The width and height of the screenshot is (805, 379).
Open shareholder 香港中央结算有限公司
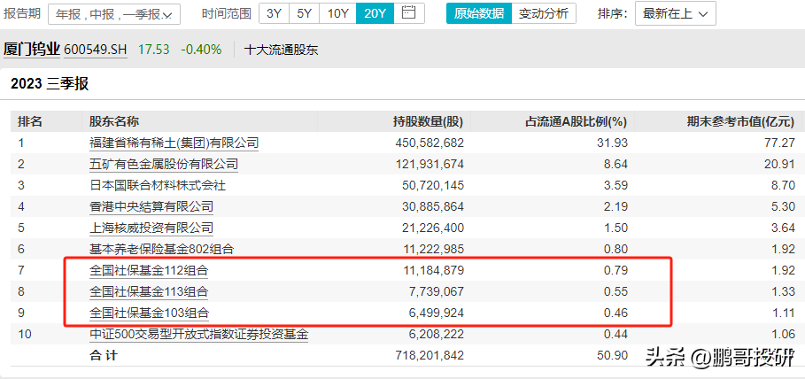pyautogui.click(x=151, y=206)
